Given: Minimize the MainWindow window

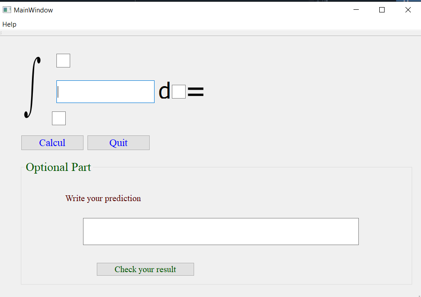Looking at the screenshot, I should tap(356, 10).
